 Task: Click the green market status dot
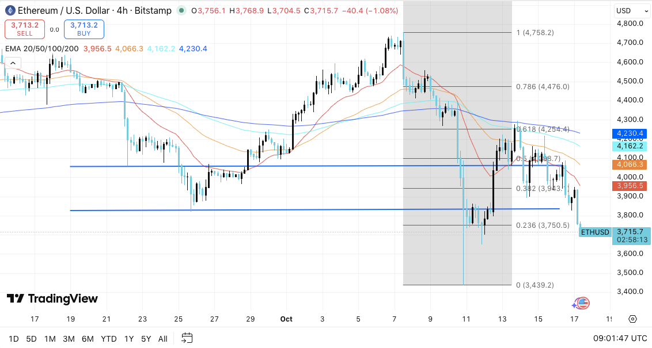(x=182, y=10)
